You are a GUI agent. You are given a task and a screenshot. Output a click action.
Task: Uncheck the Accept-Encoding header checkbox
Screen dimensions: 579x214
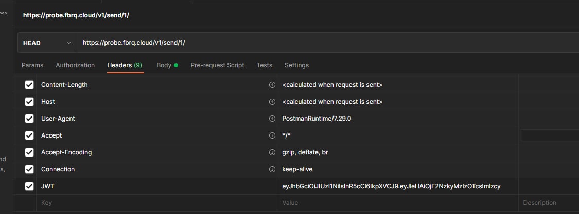(29, 152)
